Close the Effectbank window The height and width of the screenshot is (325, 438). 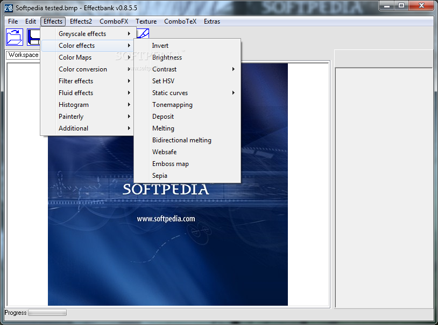[x=421, y=6]
